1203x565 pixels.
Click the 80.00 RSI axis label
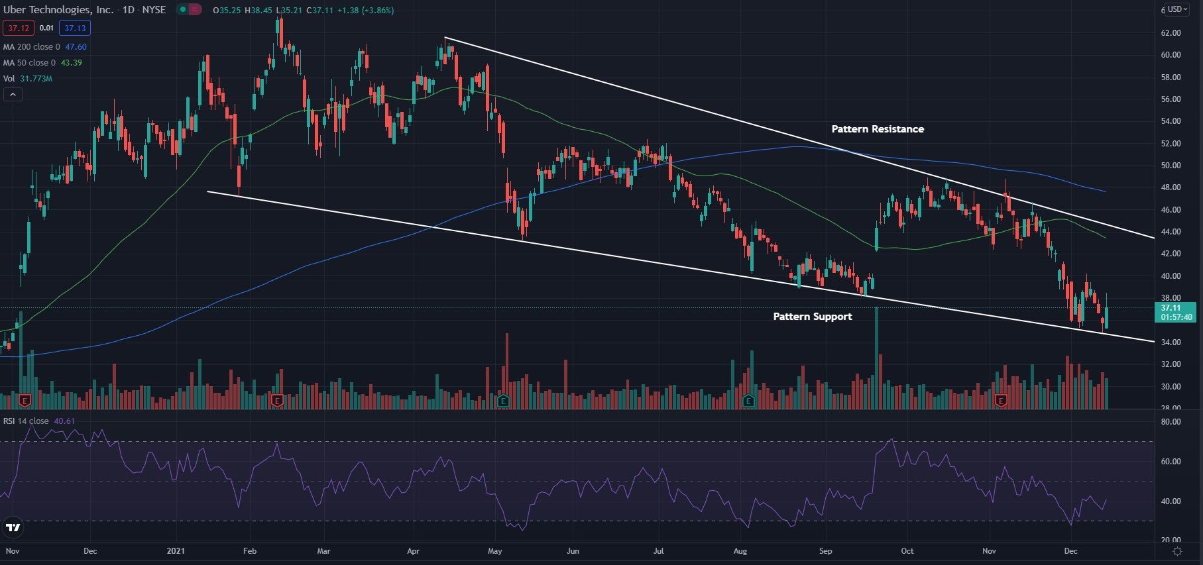[1171, 422]
